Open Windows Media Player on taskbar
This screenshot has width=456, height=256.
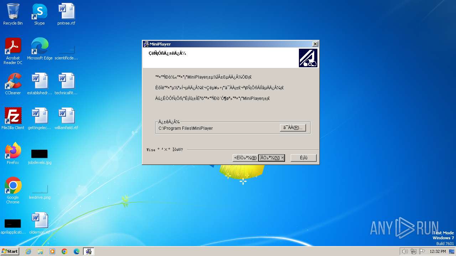pos(52,251)
